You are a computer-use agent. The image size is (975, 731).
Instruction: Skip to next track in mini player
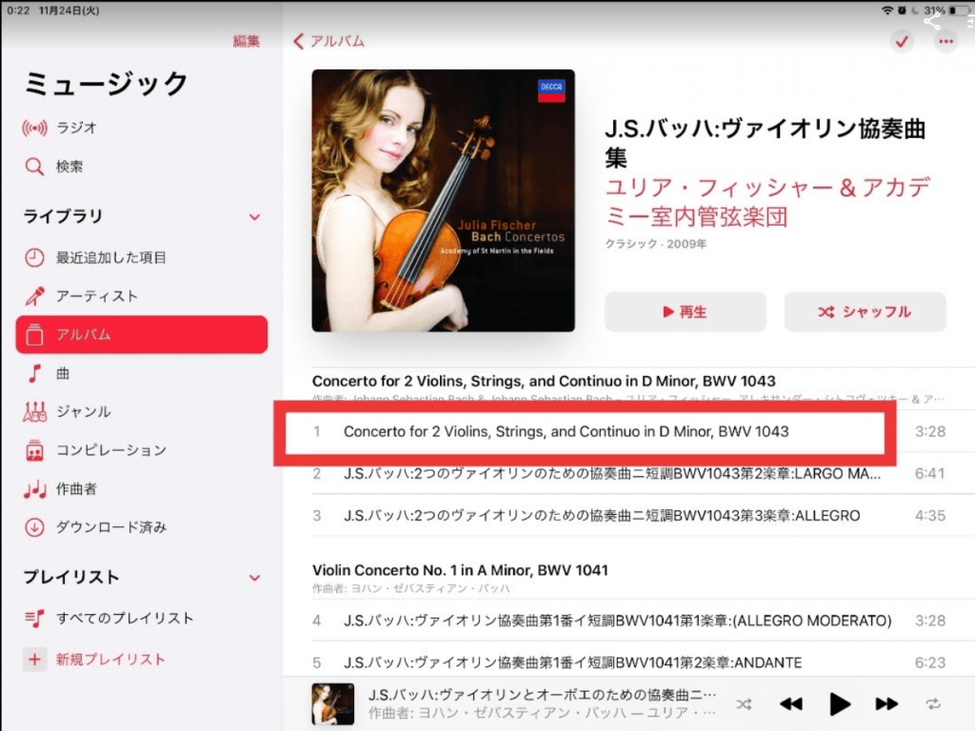click(886, 704)
